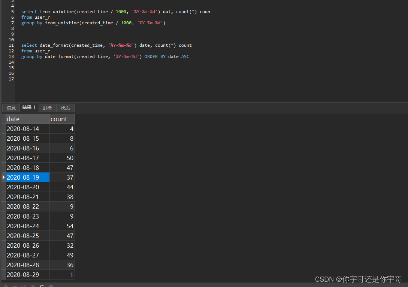Screen dimensions: 408x287
Task: Click count 44 in the 2020-08-20 row
Action: coord(62,187)
